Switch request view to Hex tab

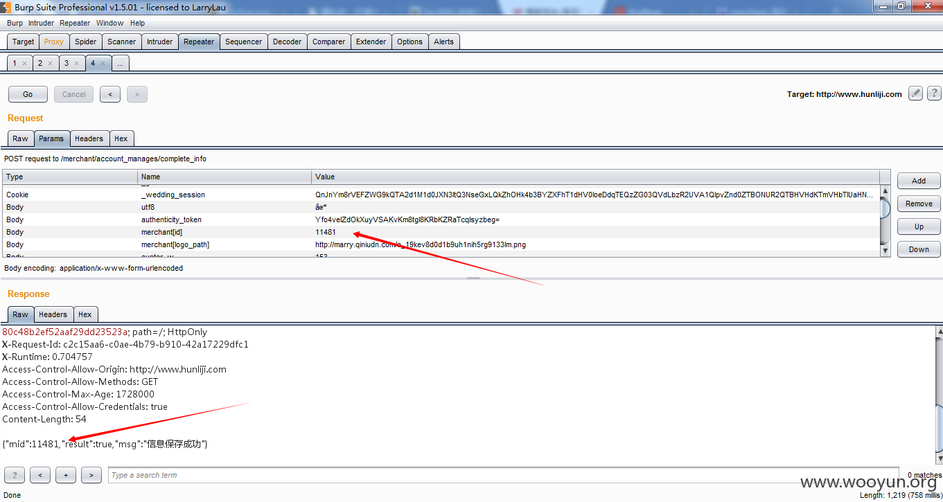[x=121, y=138]
